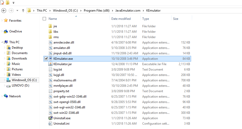Click the KEmulator.jar file icon
This screenshot has width=242, height=129.
[50, 64]
